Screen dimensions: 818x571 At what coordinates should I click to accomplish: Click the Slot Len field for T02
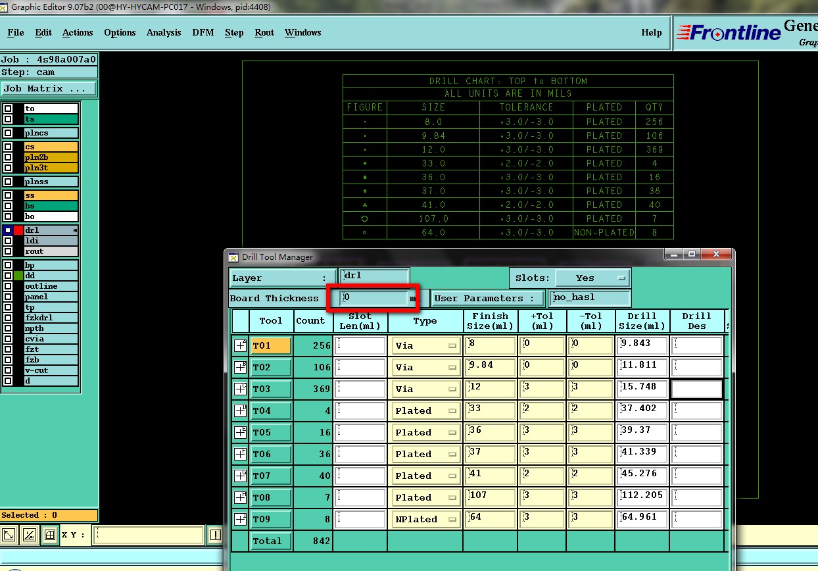tap(360, 367)
